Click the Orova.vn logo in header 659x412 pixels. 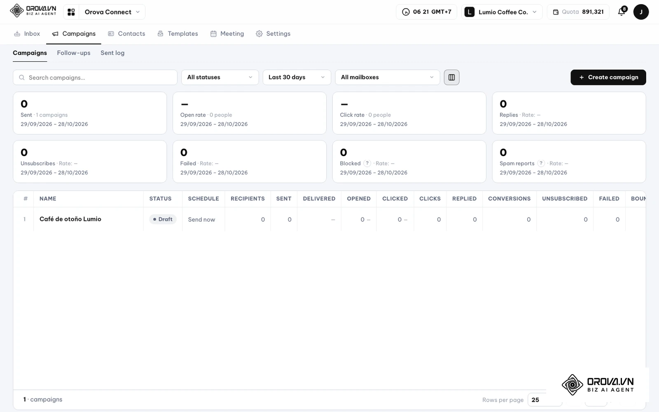point(33,11)
